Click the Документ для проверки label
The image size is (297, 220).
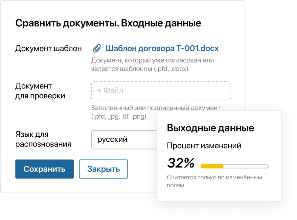[x=40, y=91]
